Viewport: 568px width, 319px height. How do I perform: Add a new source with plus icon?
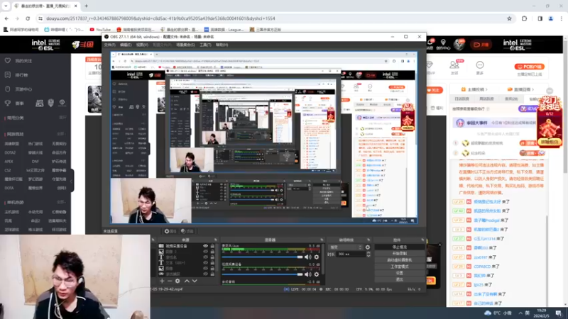coord(162,281)
